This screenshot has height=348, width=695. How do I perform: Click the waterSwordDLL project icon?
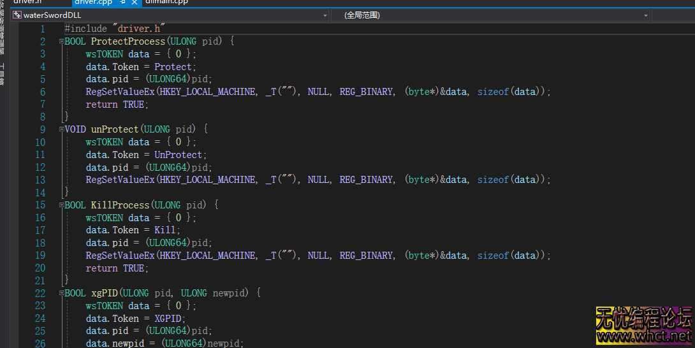click(17, 15)
